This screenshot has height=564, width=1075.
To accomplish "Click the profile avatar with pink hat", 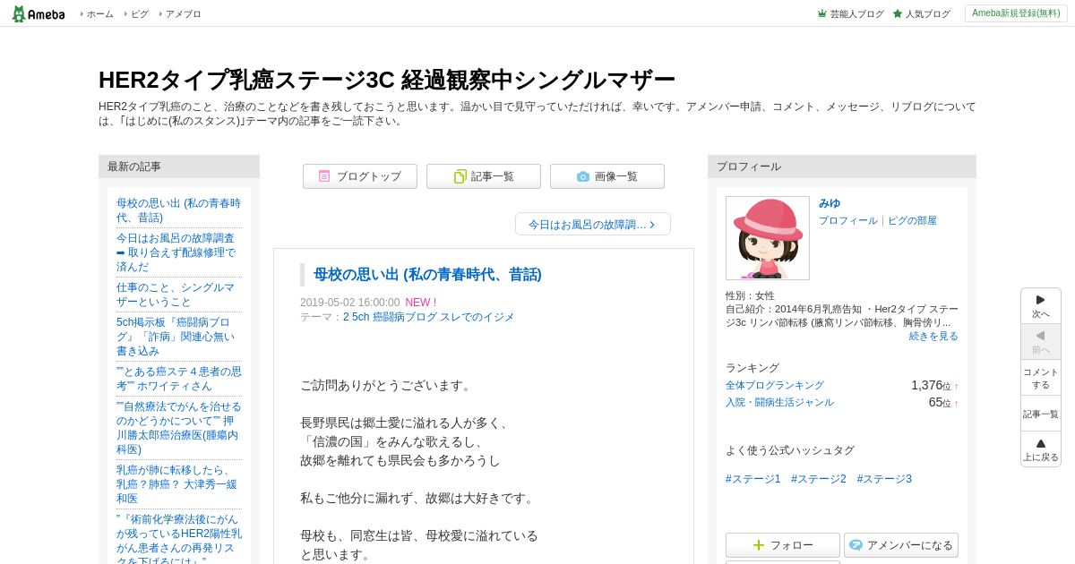I will click(768, 238).
